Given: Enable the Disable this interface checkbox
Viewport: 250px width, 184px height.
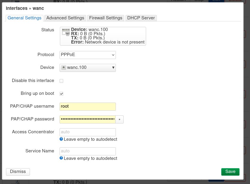Looking at the screenshot, I should [61, 81].
